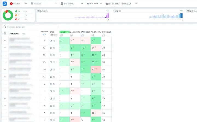
Task: Click the crosshair target icon near Запросы
Action: click(5, 33)
